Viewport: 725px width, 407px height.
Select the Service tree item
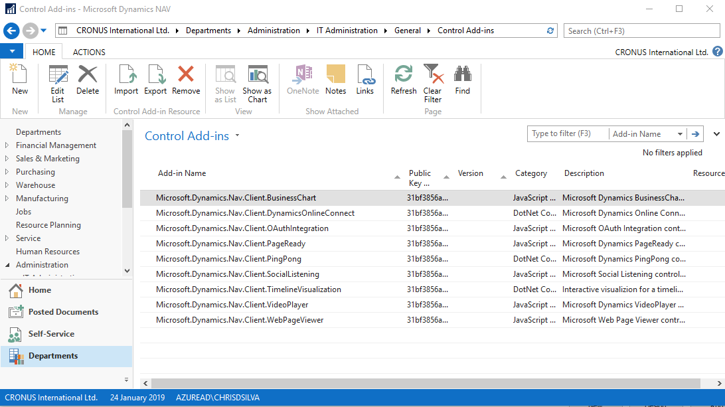pos(28,238)
